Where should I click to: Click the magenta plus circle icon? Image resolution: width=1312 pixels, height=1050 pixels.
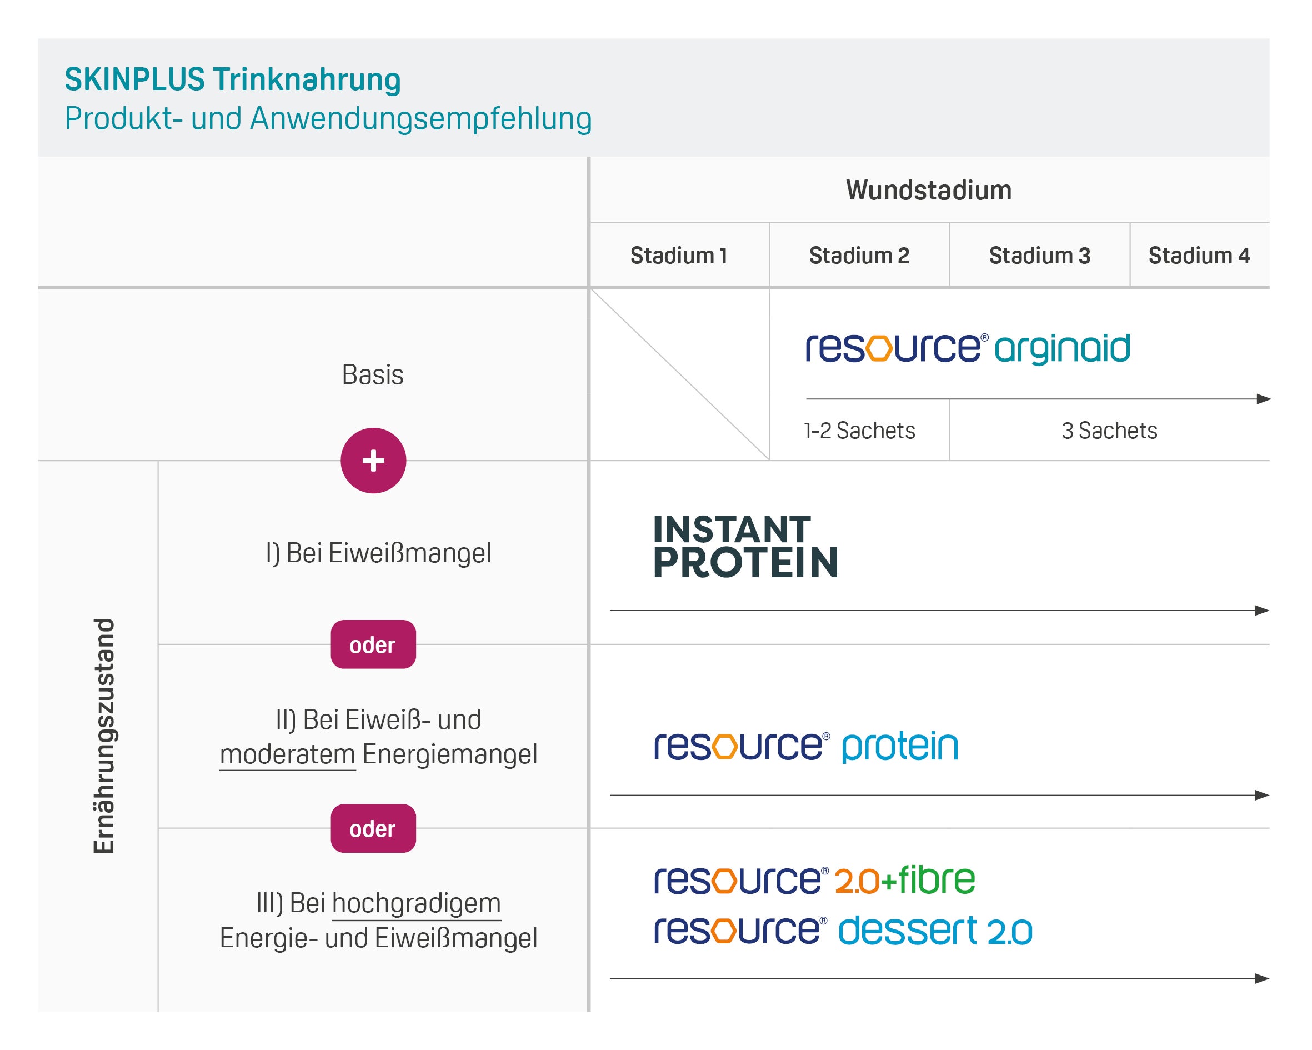pos(373,461)
